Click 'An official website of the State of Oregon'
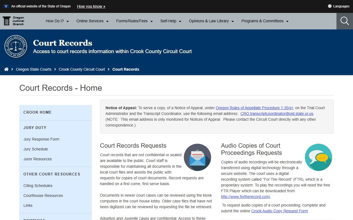Viewport: 353px width, 220px height. point(41,6)
